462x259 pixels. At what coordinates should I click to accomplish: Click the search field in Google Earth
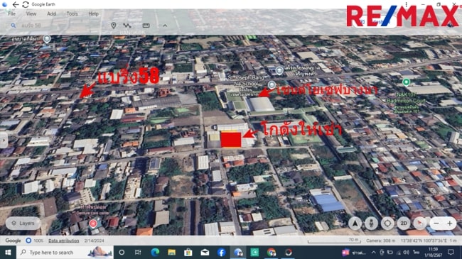tap(56, 26)
